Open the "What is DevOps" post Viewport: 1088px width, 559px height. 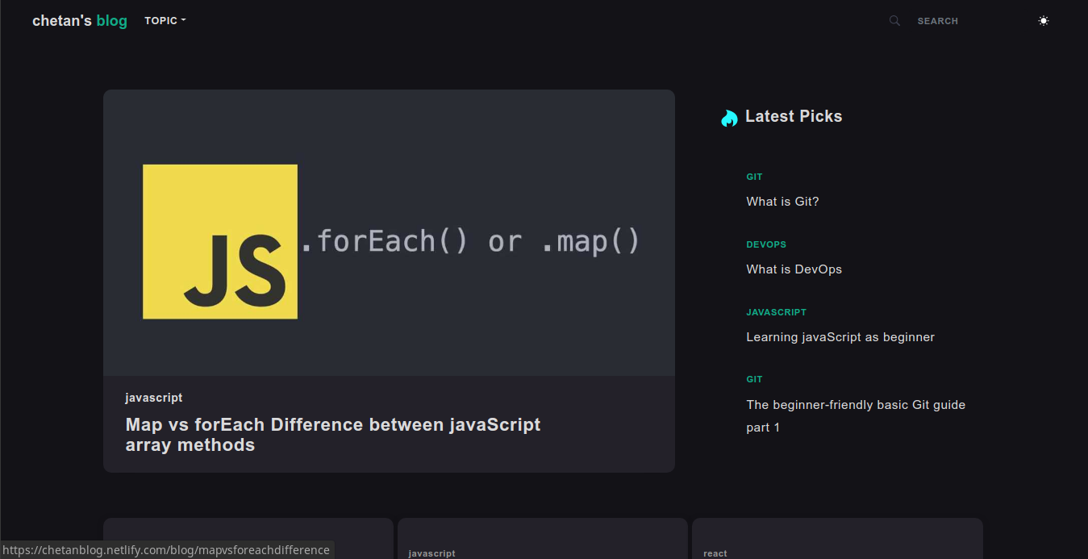coord(794,269)
